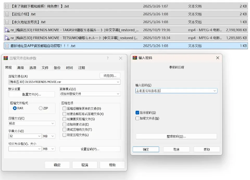Click the text file icon beside 【论坛介绍】.txt
Viewport: 250px width, 180px height.
point(7,14)
